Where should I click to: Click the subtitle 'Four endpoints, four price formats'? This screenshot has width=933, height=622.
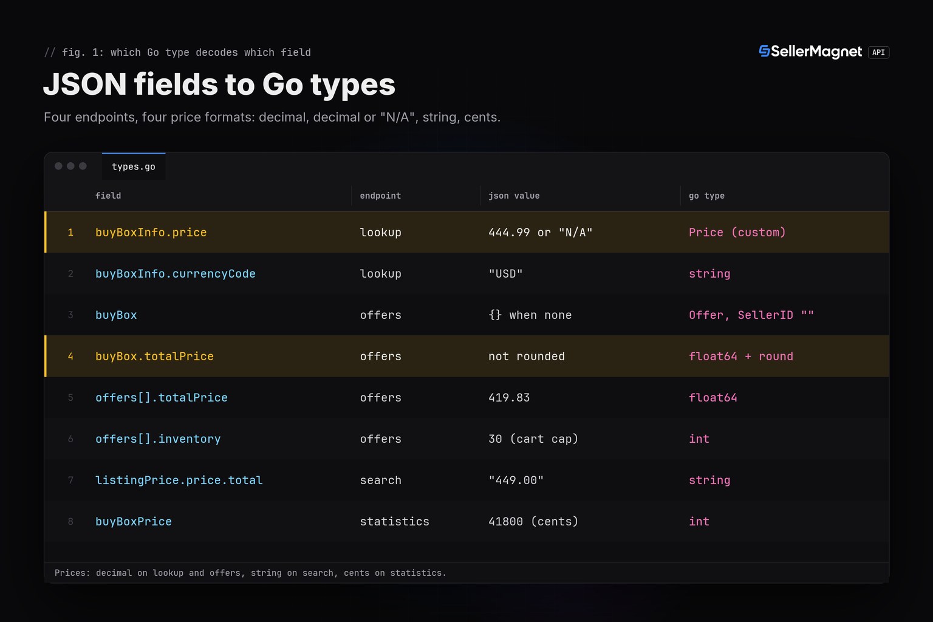pyautogui.click(x=272, y=117)
